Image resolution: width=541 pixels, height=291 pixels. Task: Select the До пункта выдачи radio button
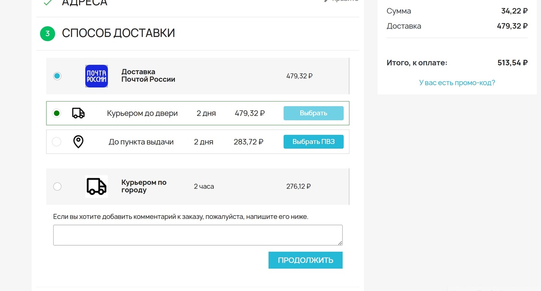tap(56, 141)
